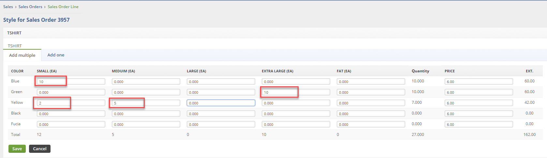
Task: Go to Sales Orders breadcrumb
Action: coord(30,7)
